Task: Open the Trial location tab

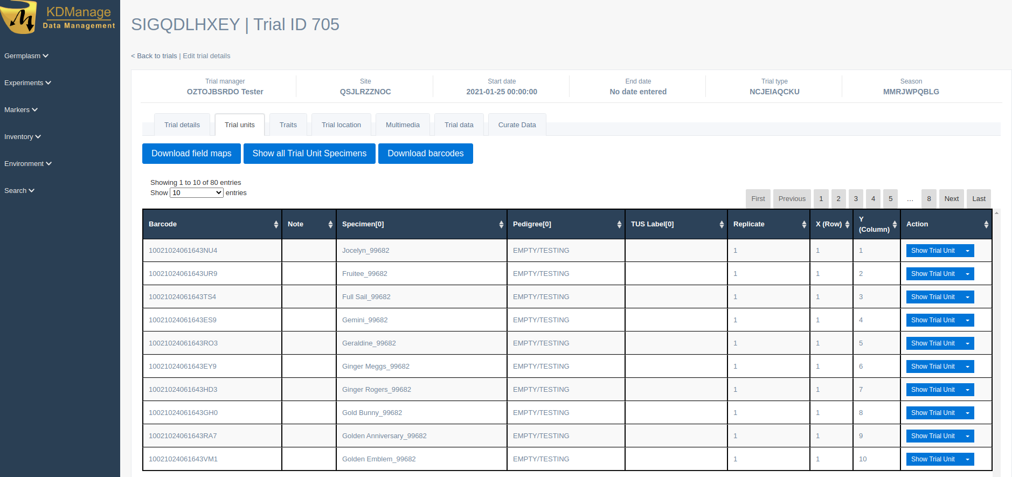Action: [x=341, y=125]
